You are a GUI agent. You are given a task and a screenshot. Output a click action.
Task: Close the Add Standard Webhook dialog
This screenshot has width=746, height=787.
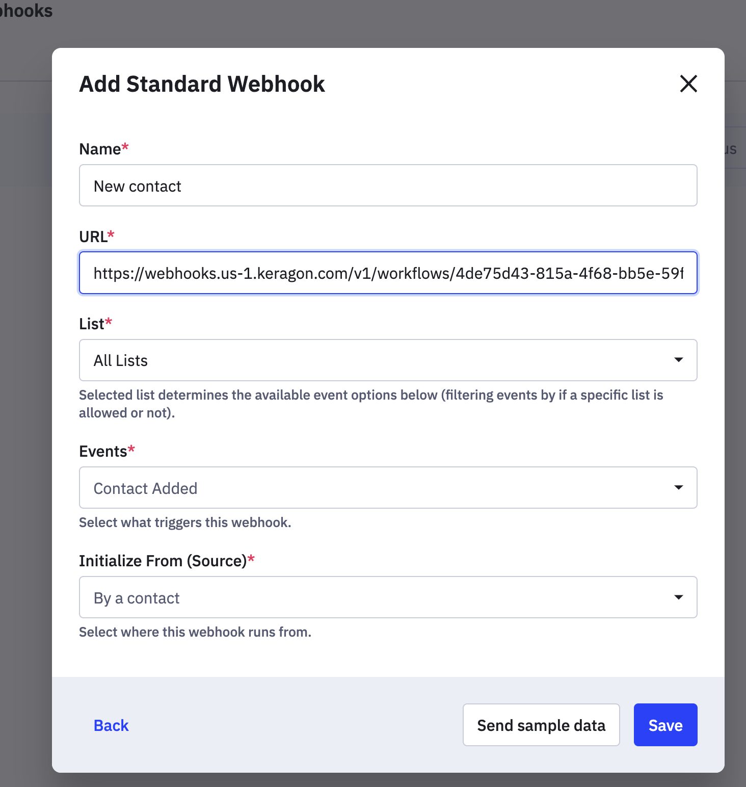coord(688,84)
